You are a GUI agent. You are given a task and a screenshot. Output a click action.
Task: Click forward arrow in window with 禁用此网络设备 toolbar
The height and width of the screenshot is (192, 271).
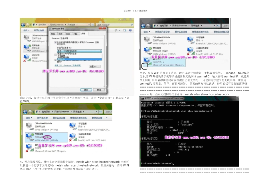click(x=148, y=26)
